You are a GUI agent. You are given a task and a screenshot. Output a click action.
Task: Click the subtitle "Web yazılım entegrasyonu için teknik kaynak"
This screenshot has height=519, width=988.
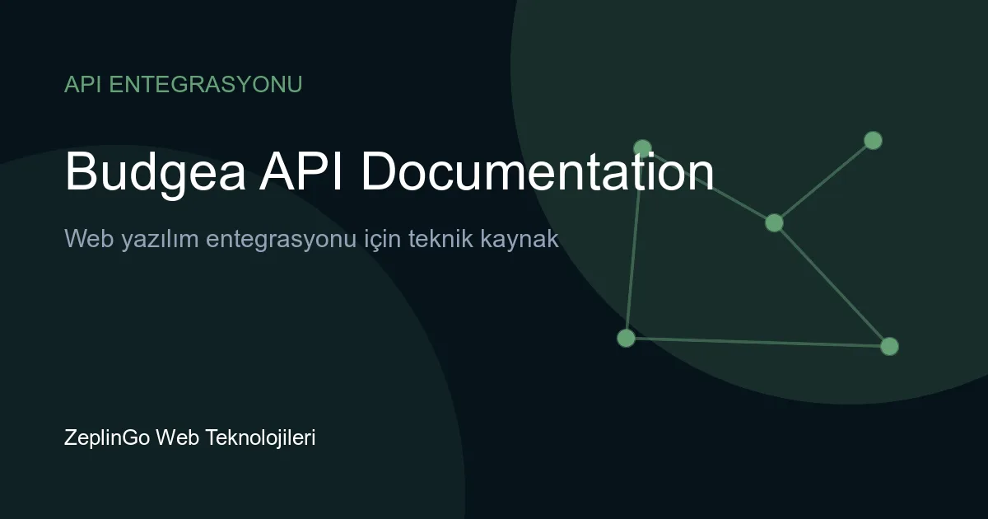(x=311, y=240)
